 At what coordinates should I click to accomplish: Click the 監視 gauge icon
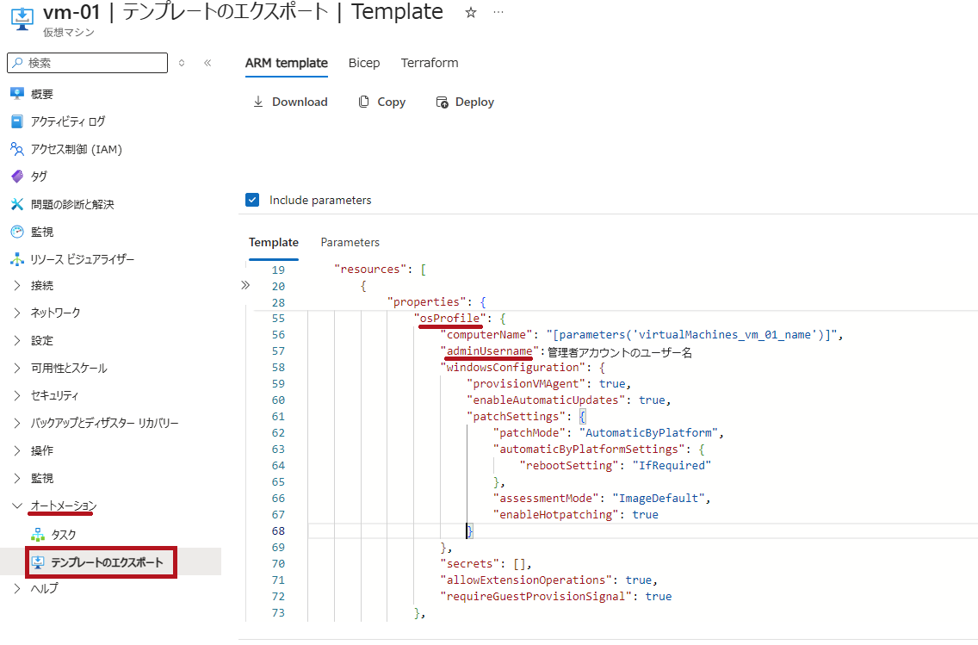[x=17, y=232]
